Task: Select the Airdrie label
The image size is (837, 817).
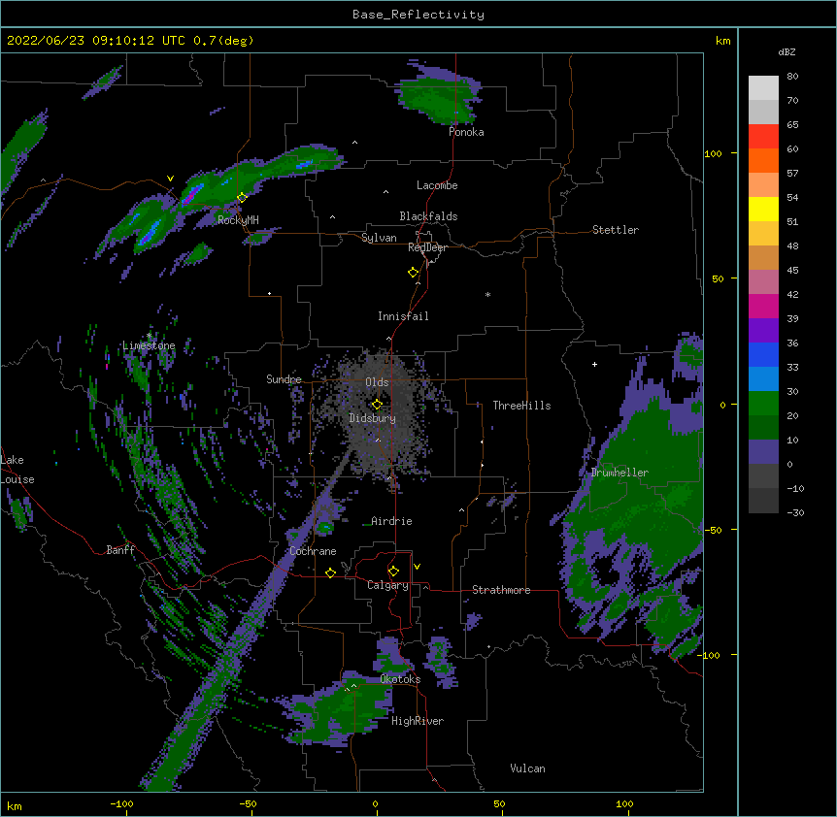Action: (391, 521)
